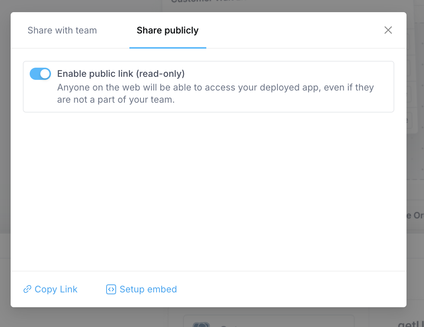Select the Share publicly tab

[167, 30]
